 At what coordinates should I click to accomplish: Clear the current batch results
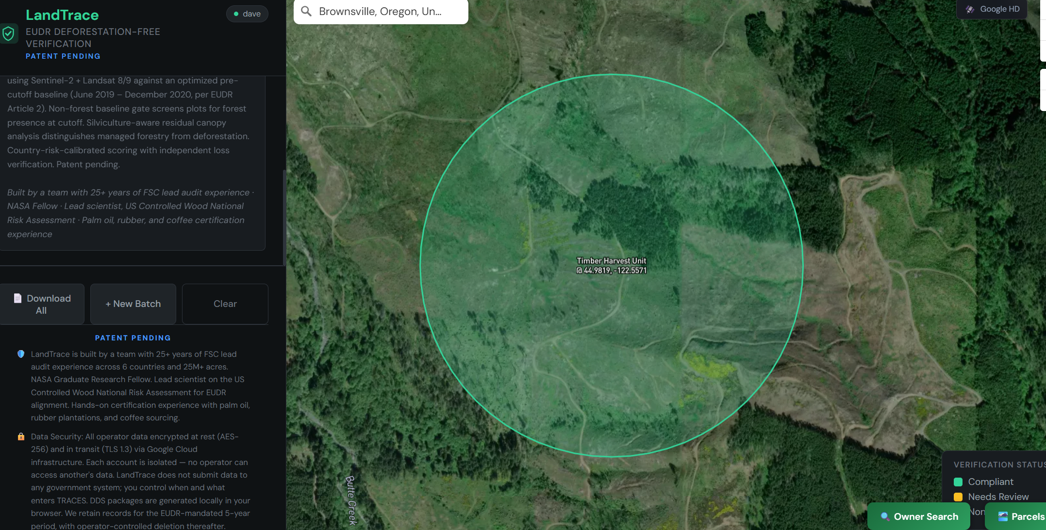(x=225, y=304)
